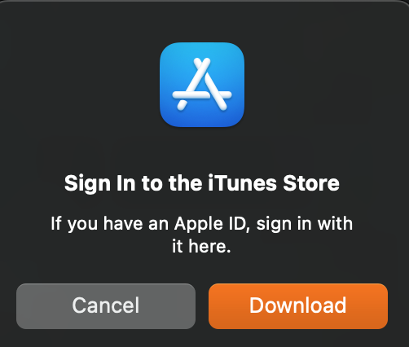Select the word iTunes in the title
This screenshot has width=409, height=347.
242,183
